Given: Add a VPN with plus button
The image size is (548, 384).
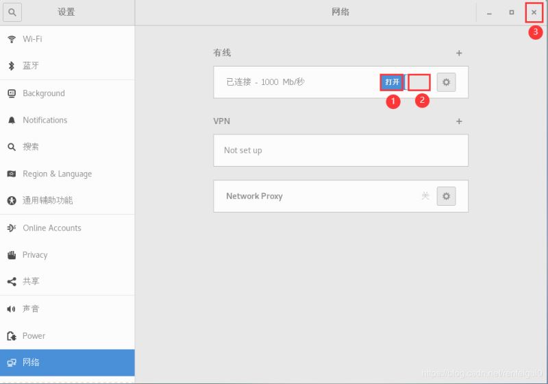Looking at the screenshot, I should tap(459, 121).
